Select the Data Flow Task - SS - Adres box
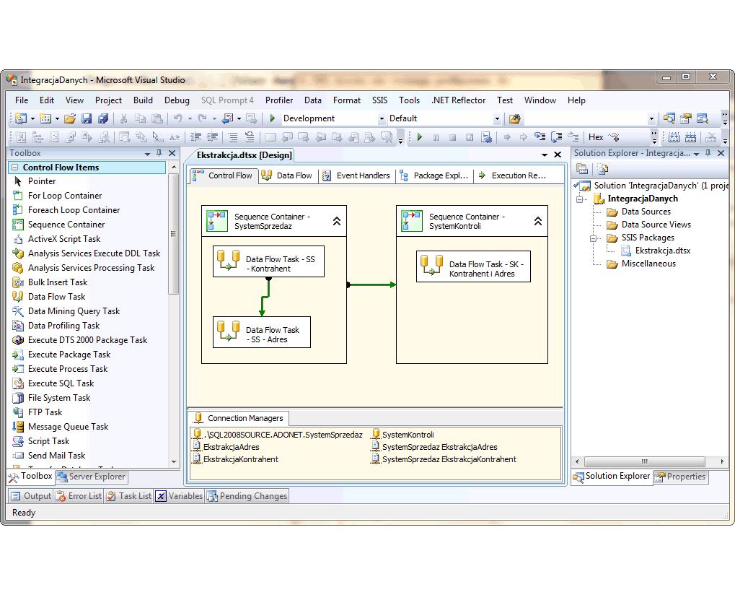Screen dimensions: 735x595 point(262,332)
